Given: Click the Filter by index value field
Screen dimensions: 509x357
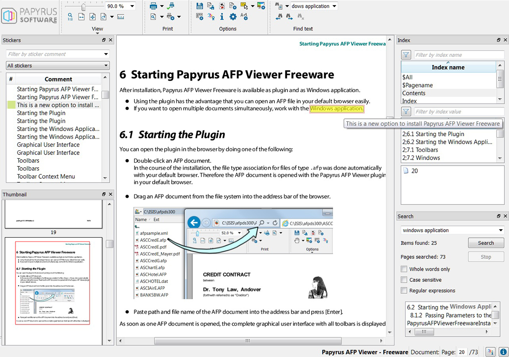Looking at the screenshot, I should 459,112.
